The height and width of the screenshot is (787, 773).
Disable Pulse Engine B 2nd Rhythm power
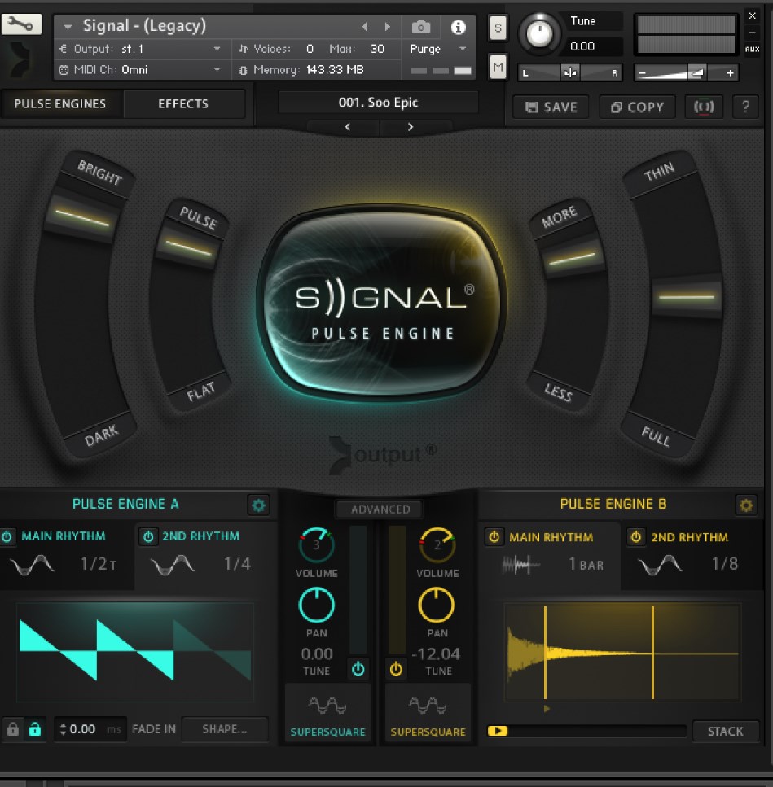click(x=636, y=537)
